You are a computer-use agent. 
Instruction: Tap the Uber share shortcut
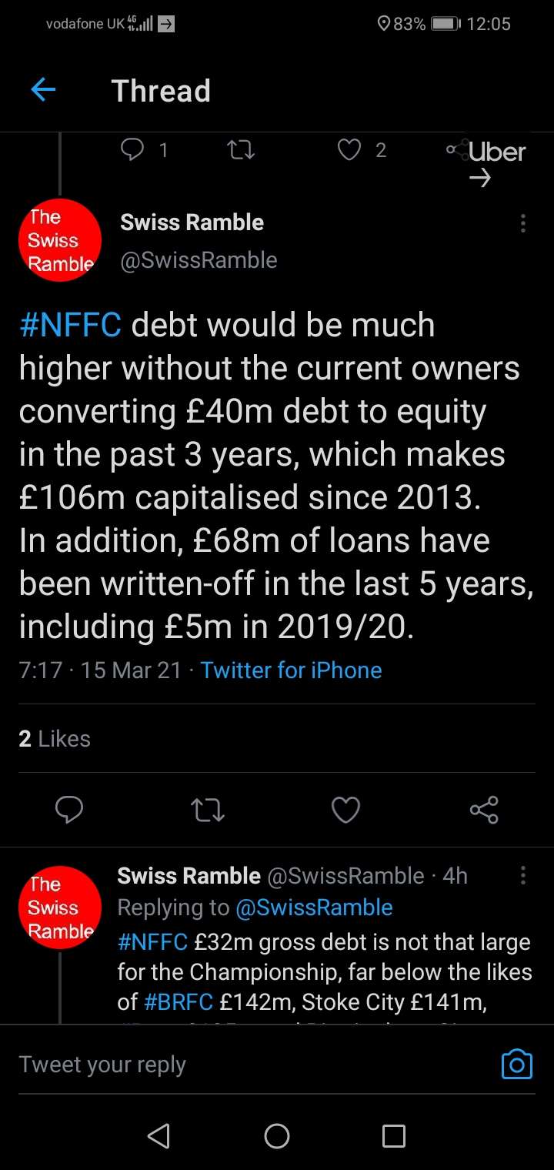click(486, 160)
